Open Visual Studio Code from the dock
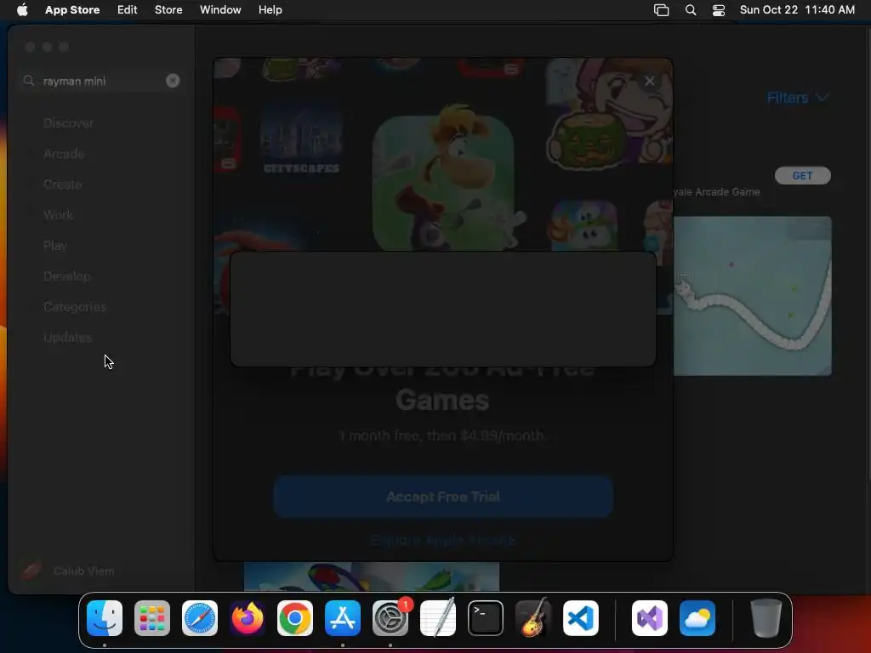This screenshot has width=871, height=653. pyautogui.click(x=581, y=618)
